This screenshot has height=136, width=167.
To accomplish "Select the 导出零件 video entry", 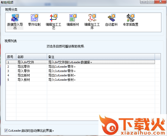I will [x=24, y=67].
